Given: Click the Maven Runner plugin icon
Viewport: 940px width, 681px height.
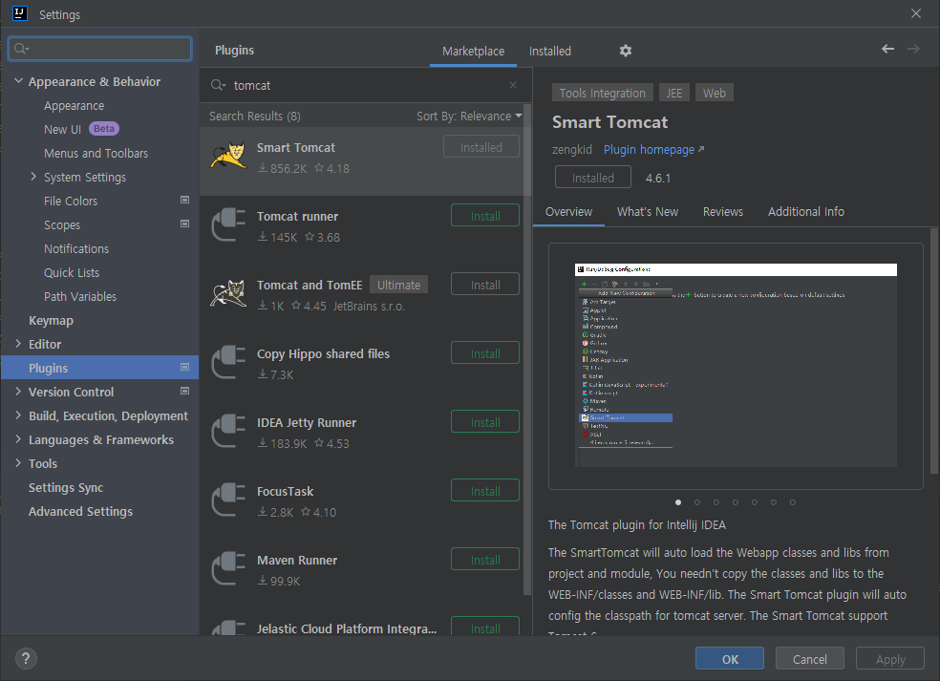Looking at the screenshot, I should [228, 568].
